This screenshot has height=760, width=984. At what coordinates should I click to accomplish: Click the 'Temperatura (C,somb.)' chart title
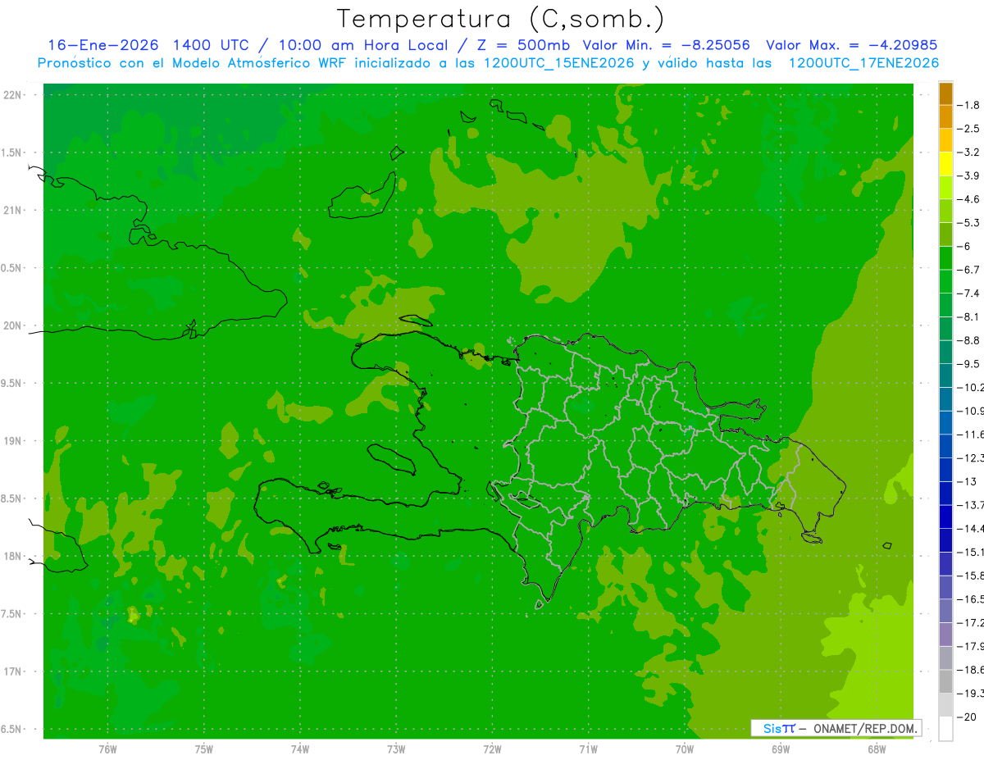pyautogui.click(x=500, y=19)
